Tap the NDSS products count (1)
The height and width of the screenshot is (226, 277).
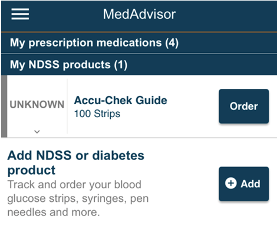click(121, 65)
